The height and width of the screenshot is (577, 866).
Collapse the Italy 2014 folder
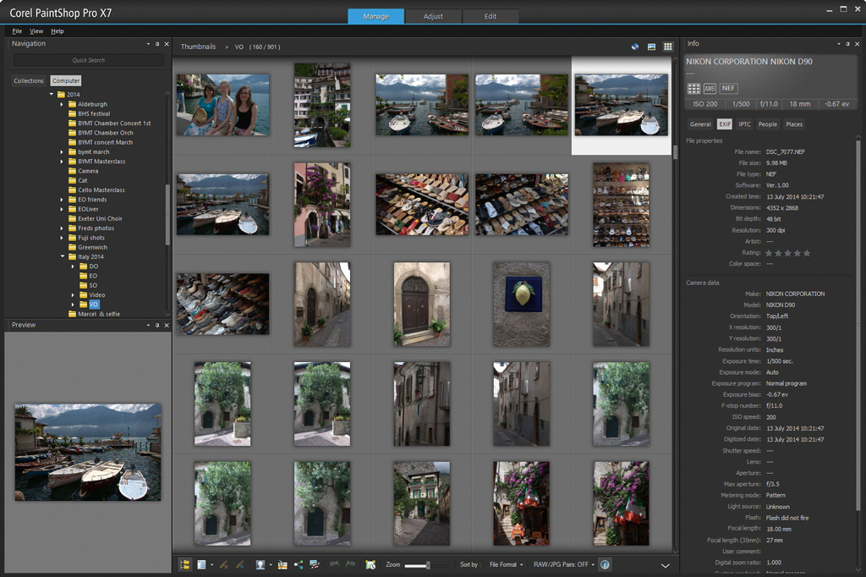coord(62,256)
